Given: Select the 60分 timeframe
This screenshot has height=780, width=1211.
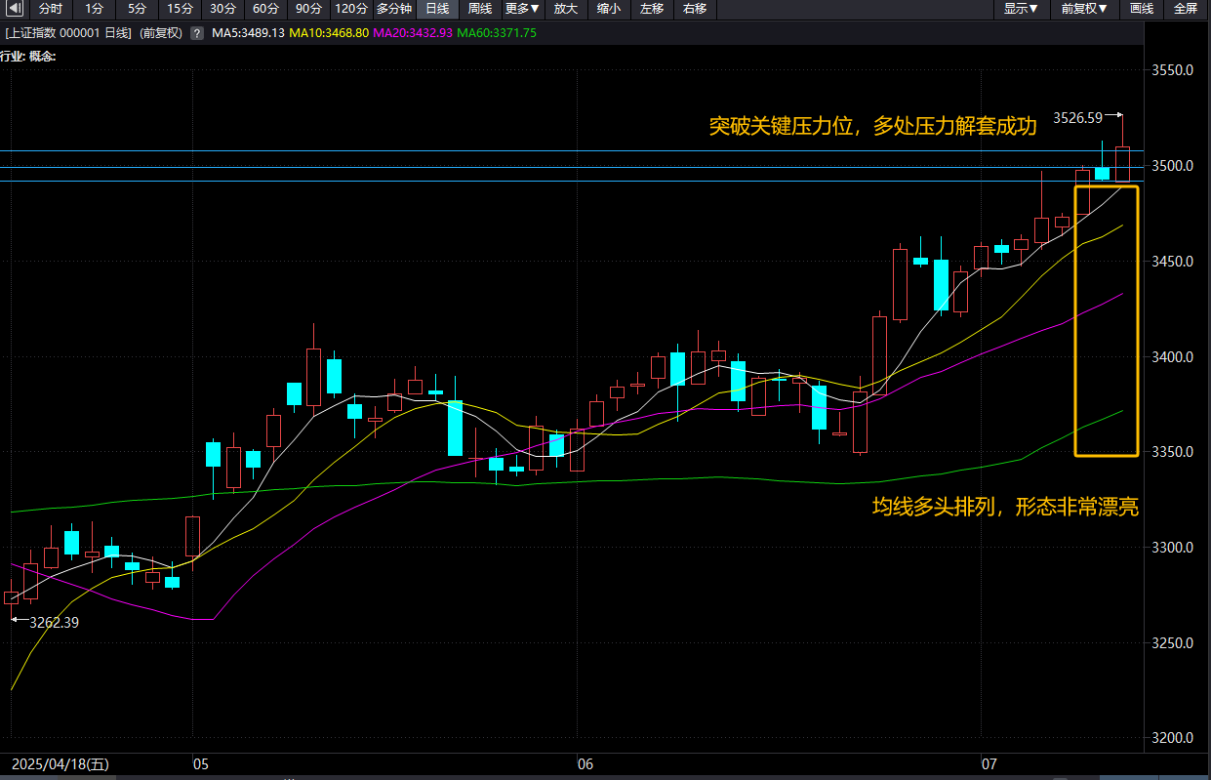Looking at the screenshot, I should click(x=265, y=9).
